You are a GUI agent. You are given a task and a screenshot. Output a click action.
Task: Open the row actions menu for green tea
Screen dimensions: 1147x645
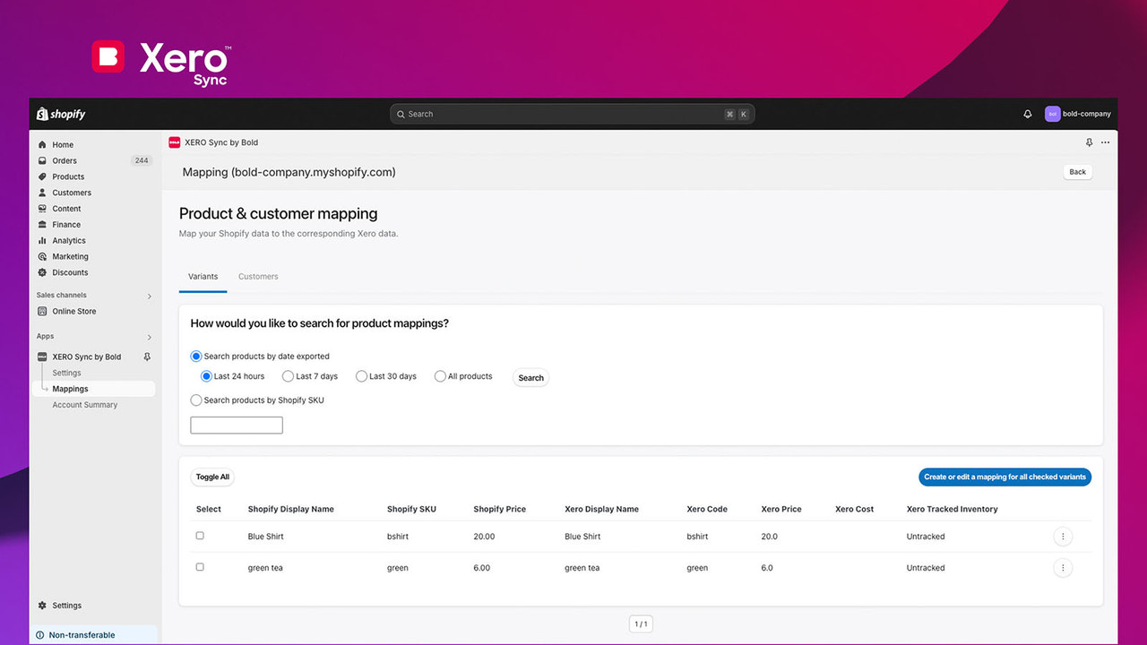tap(1063, 567)
